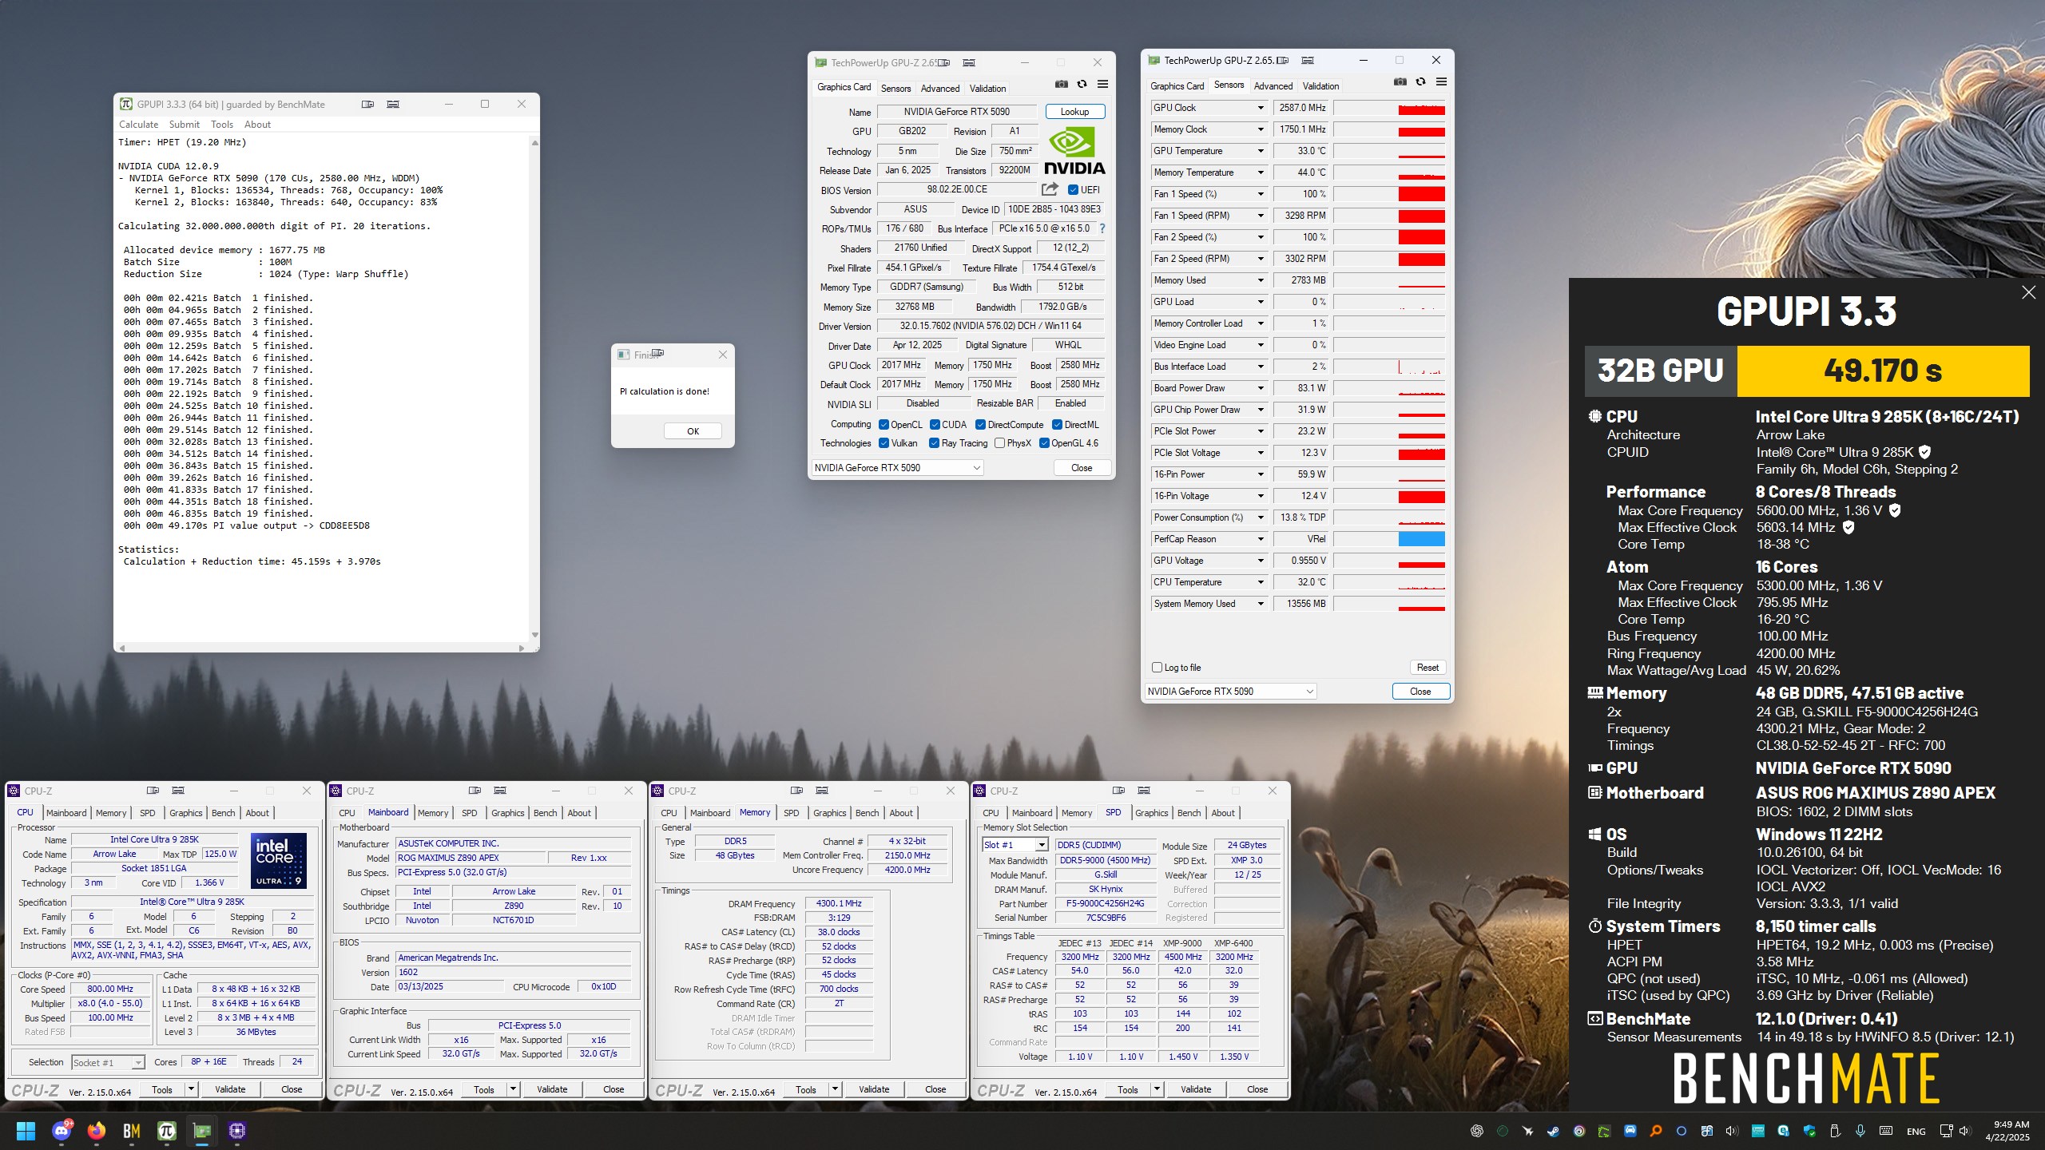Open Tools menu in GPUPI
The image size is (2045, 1150).
click(222, 125)
